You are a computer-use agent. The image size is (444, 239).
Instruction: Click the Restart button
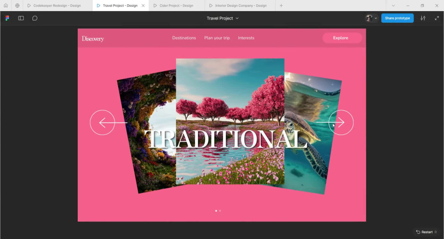(x=426, y=232)
